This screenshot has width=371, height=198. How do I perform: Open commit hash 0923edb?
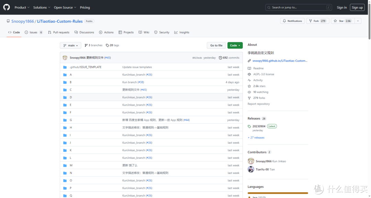pos(197,58)
